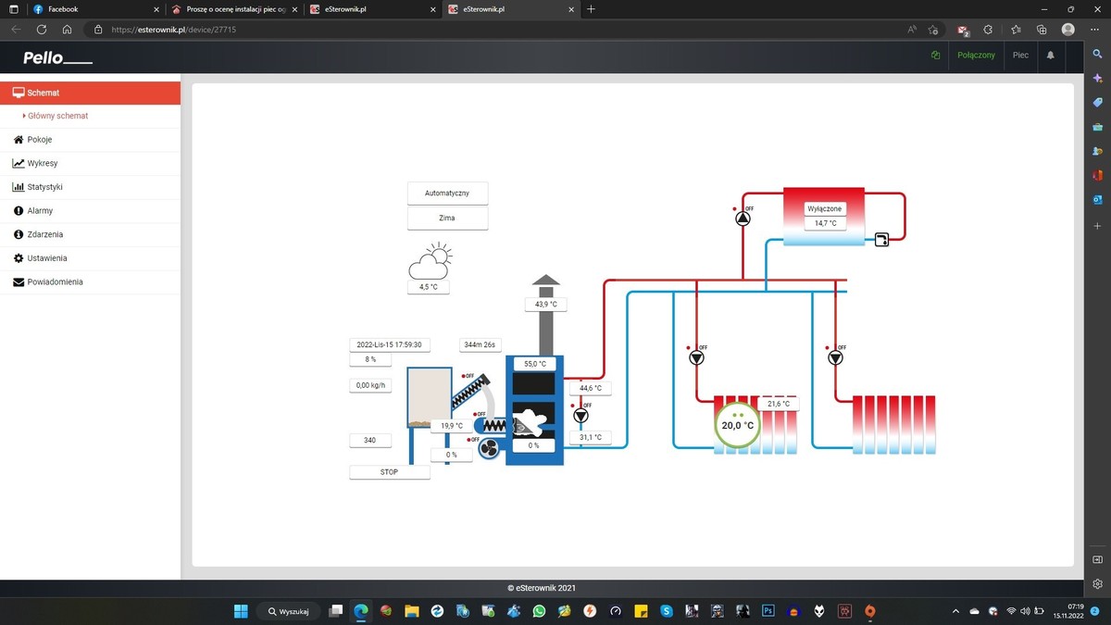Viewport: 1111px width, 625px height.
Task: Open the Piec device dropdown in the header
Action: (1020, 56)
